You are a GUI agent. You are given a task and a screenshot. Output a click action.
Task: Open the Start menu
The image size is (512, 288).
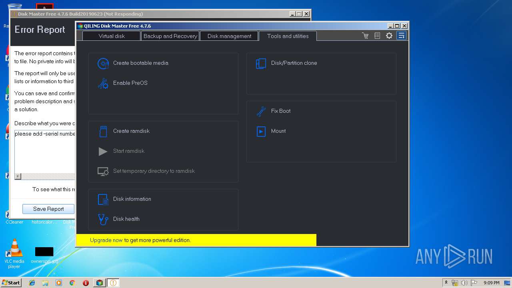coord(11,283)
